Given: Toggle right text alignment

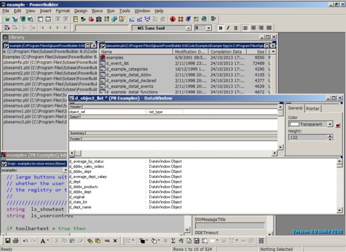Looking at the screenshot, I should [261, 28].
